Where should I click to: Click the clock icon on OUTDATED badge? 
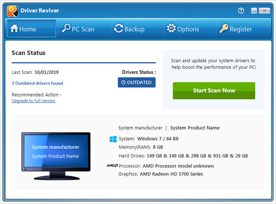[124, 83]
